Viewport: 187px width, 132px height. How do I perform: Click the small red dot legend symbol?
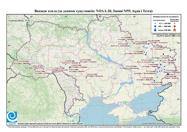[x=174, y=23]
